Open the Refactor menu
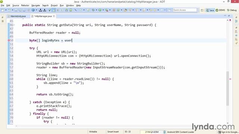The image size is (239, 134). pyautogui.click(x=25, y=6)
